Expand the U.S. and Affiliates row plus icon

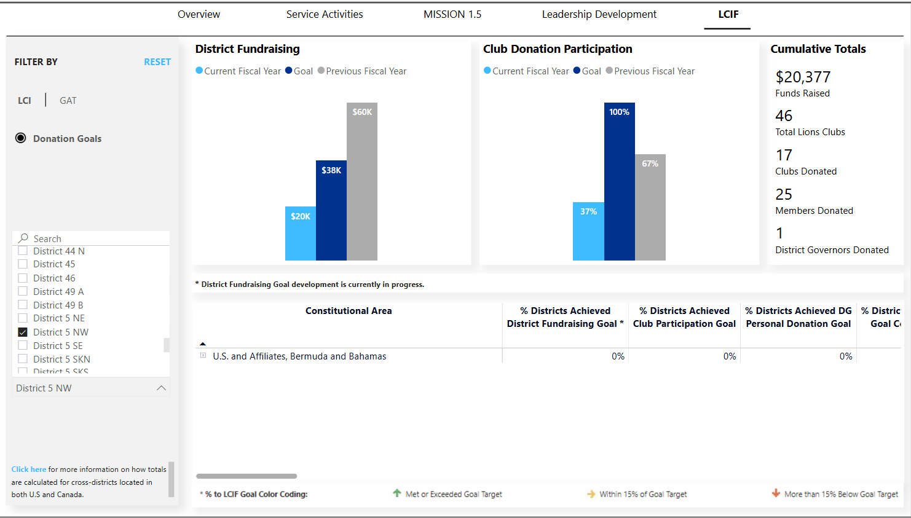203,356
